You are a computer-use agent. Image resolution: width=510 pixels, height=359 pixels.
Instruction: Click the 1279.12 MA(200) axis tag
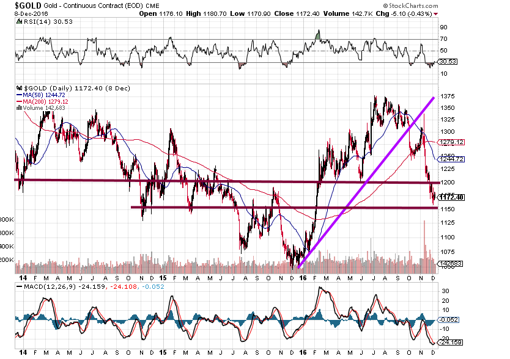pos(451,142)
